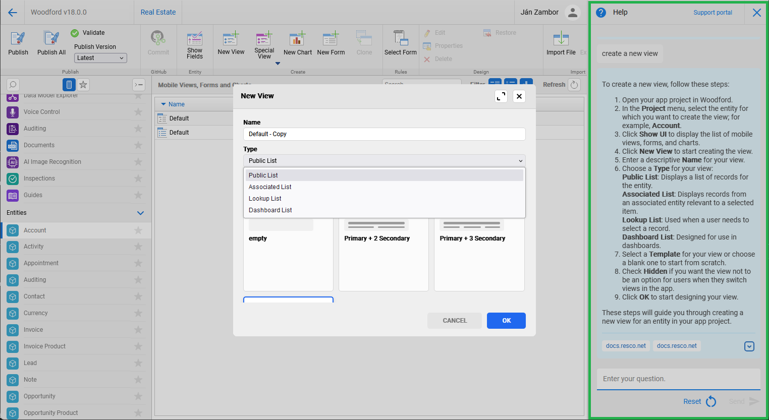Viewport: 769px width, 420px height.
Task: Choose Dashboard List from the list
Action: (270, 210)
